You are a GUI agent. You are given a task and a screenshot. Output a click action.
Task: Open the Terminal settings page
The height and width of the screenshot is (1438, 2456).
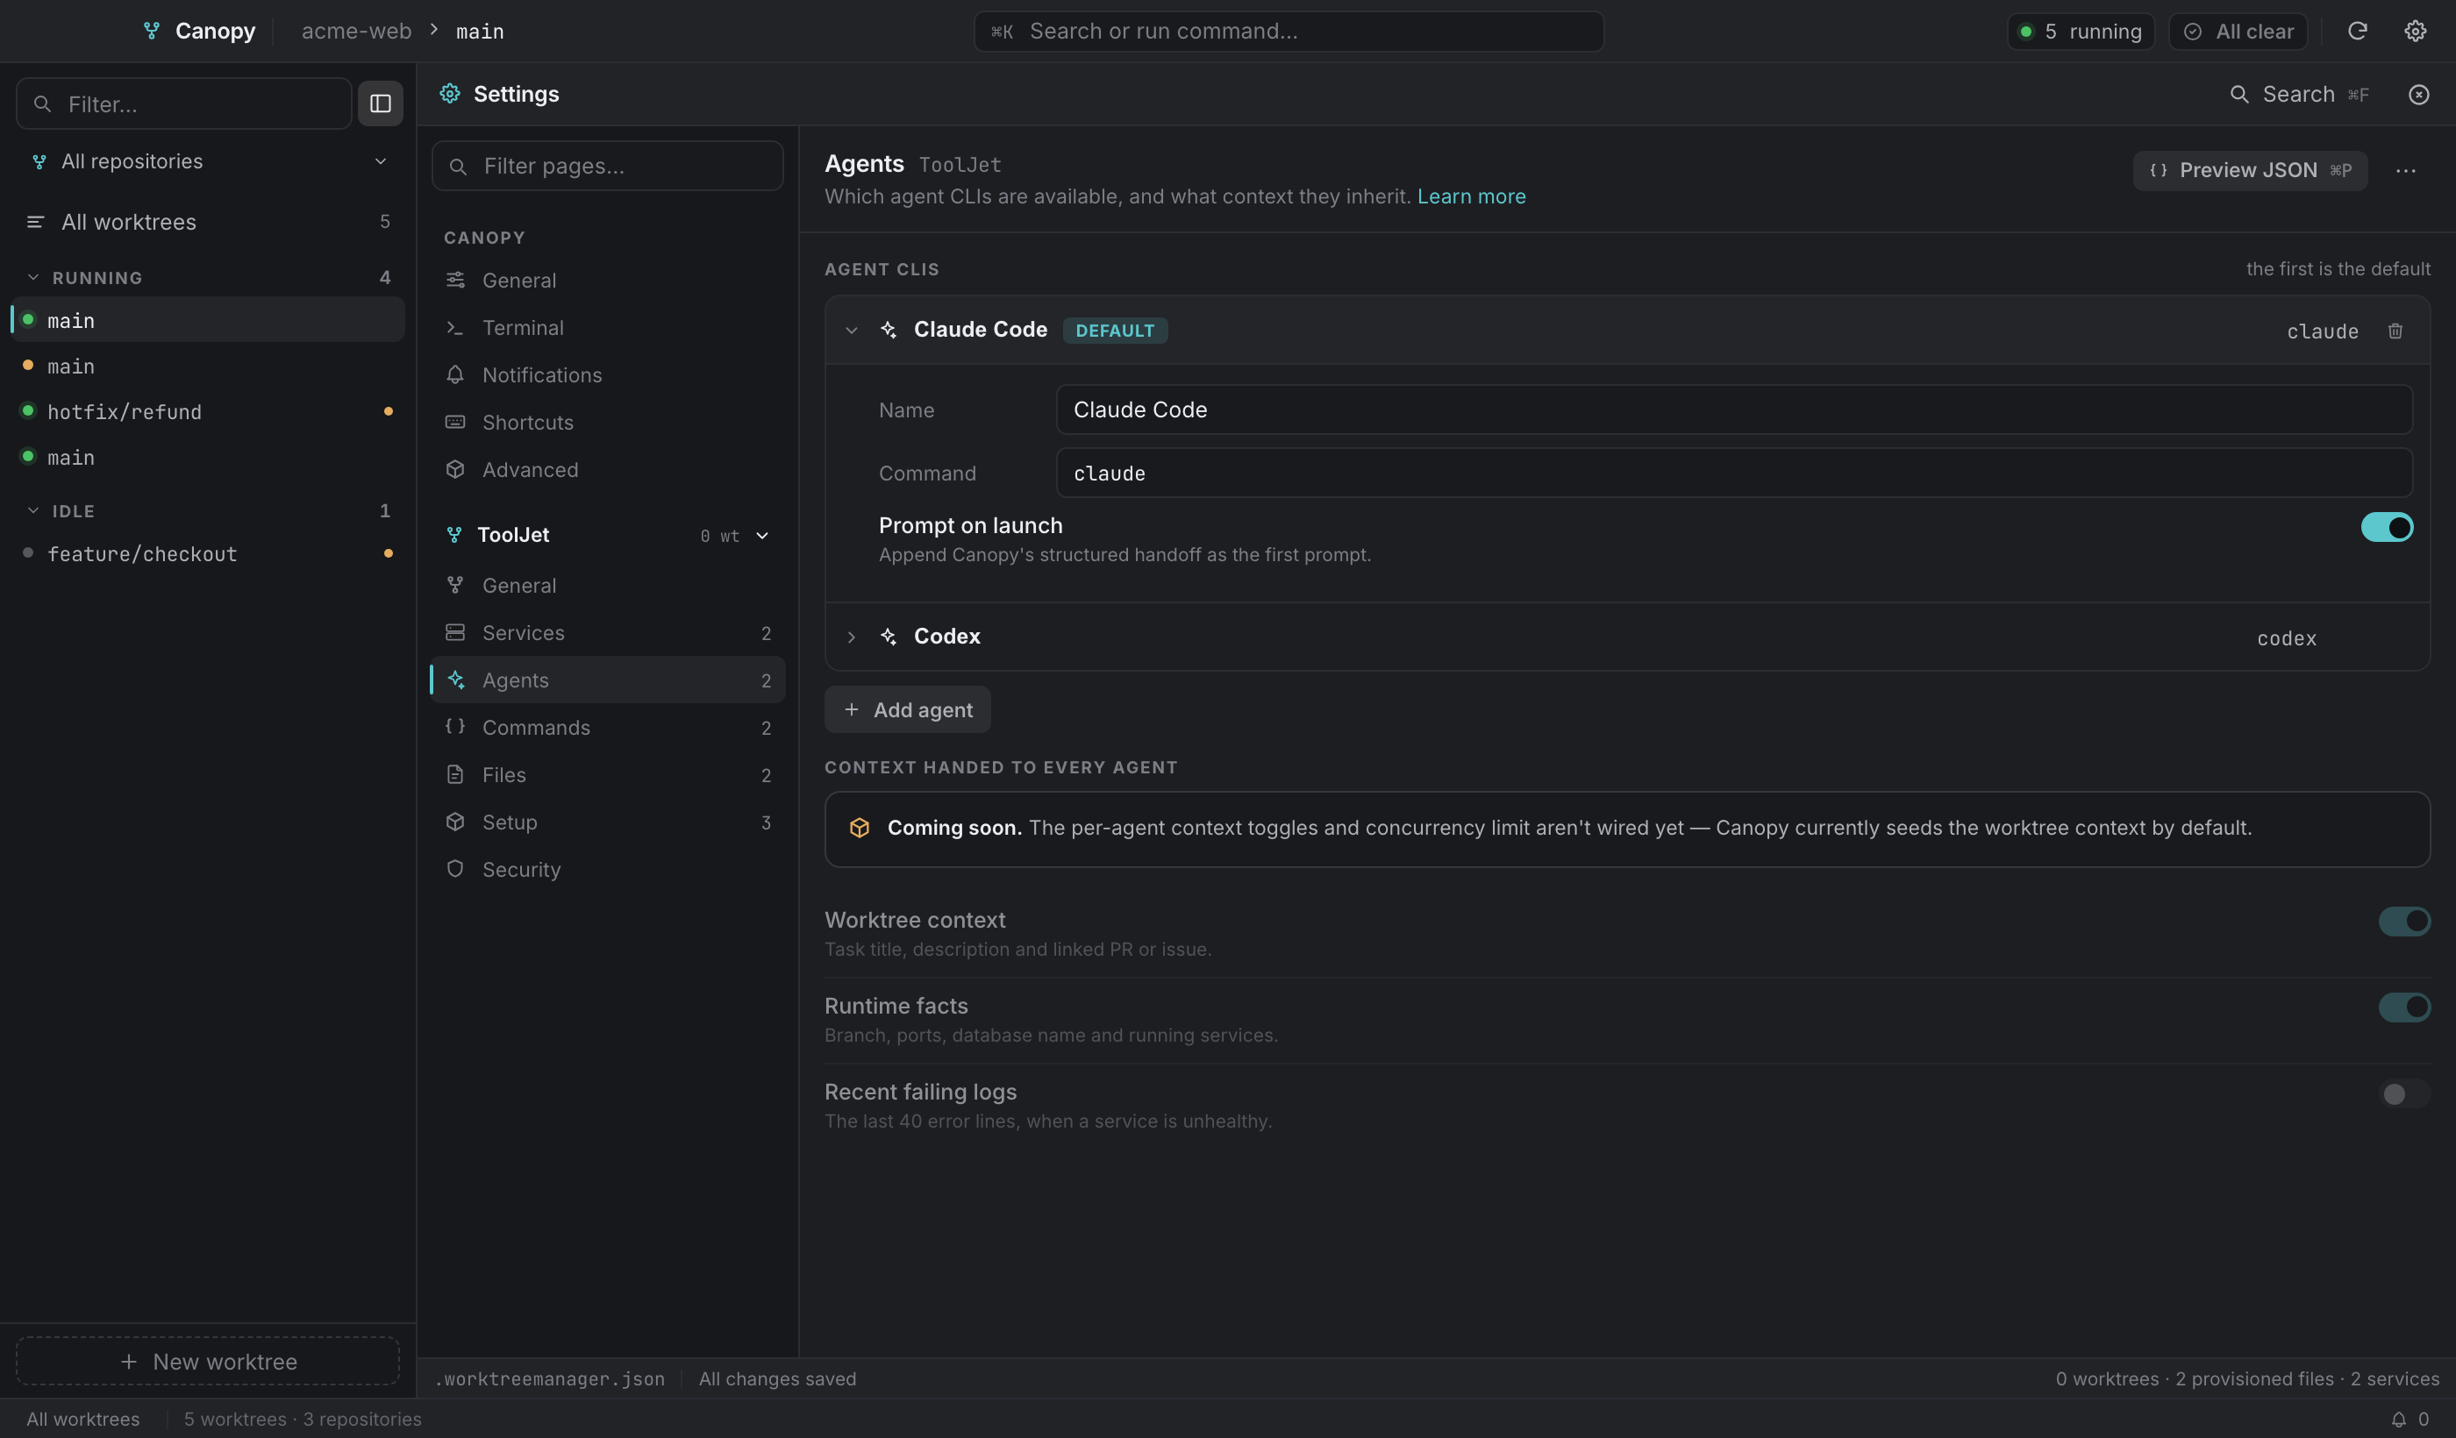click(607, 328)
